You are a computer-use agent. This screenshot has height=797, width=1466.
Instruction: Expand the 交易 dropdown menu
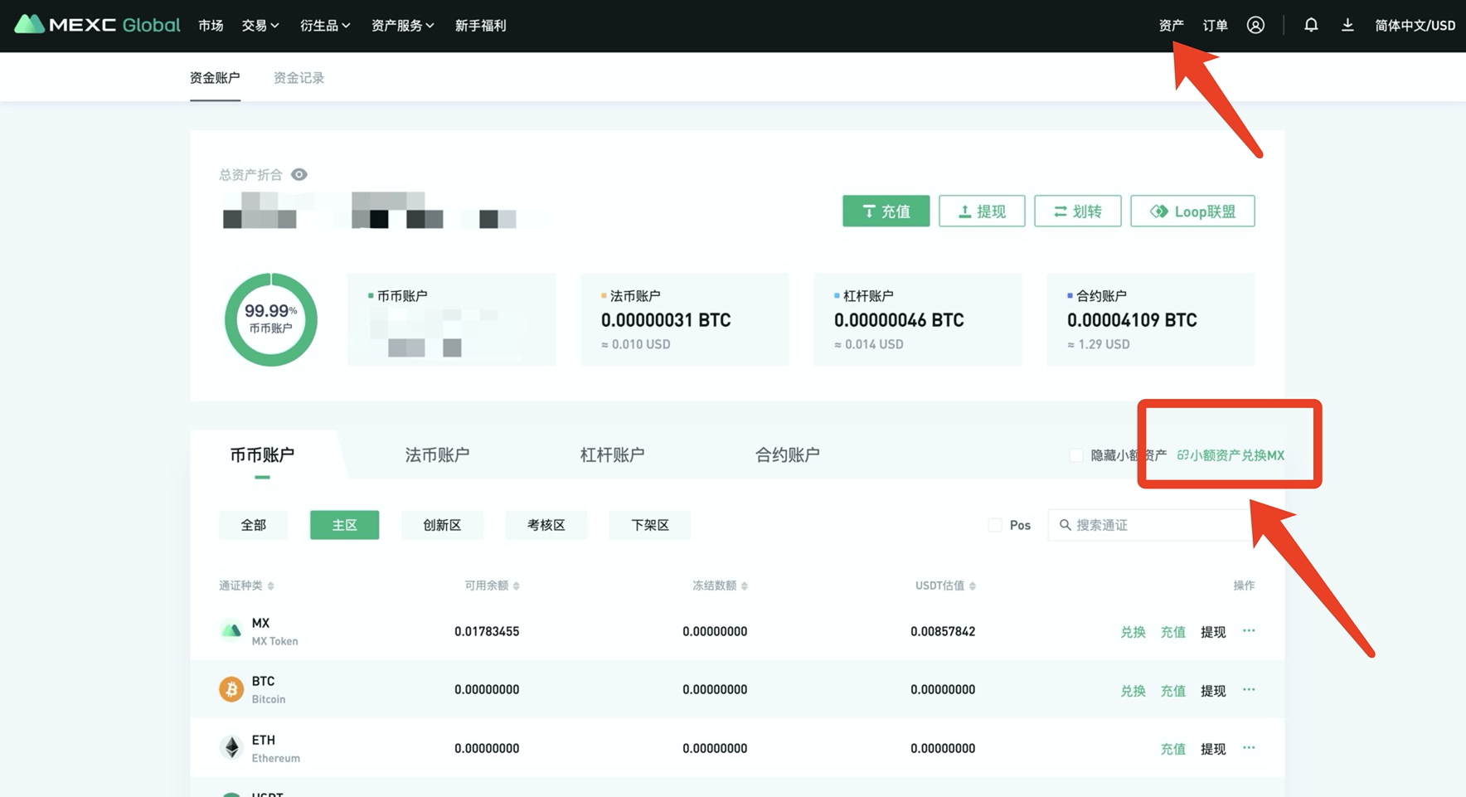[260, 26]
